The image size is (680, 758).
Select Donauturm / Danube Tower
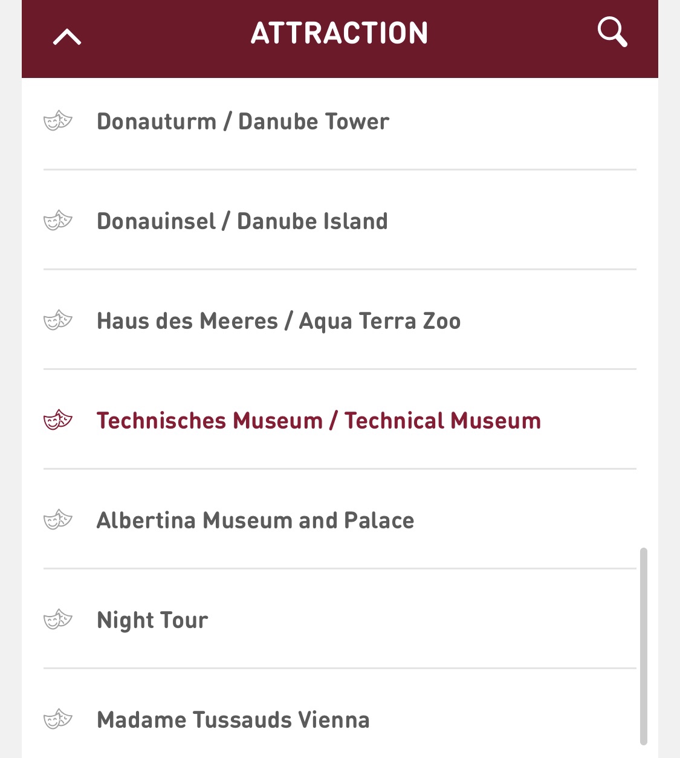point(243,121)
